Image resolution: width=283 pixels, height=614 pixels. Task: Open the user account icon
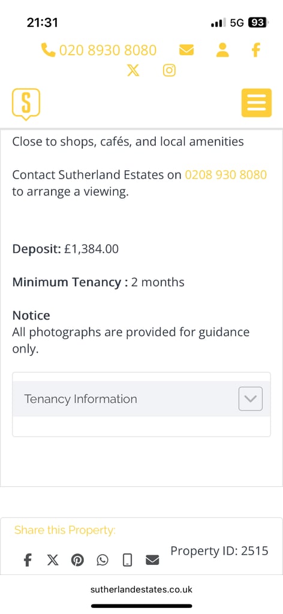222,50
